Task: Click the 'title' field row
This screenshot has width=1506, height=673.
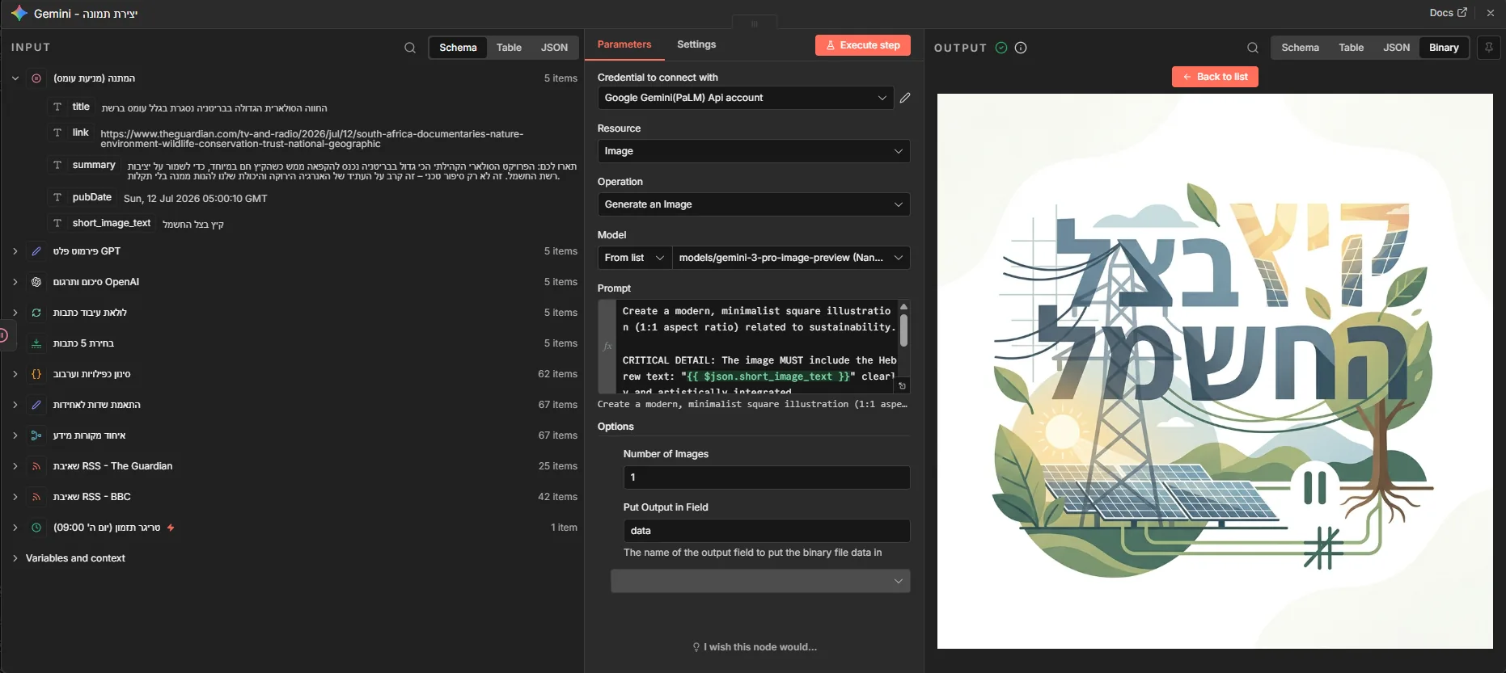Action: click(x=189, y=107)
